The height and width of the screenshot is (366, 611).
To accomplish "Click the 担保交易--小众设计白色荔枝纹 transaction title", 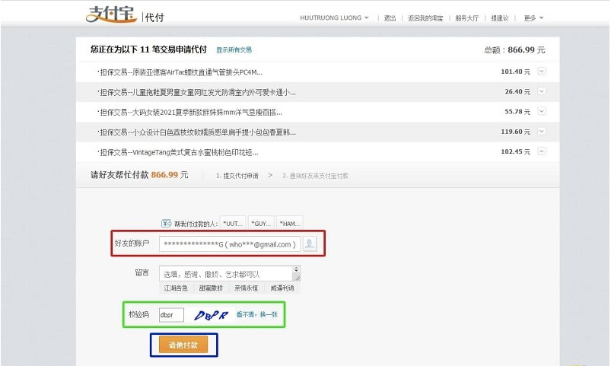I will coord(196,132).
